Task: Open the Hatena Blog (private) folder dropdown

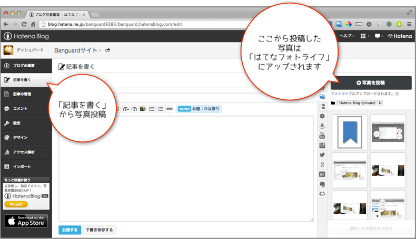Action: [x=360, y=103]
